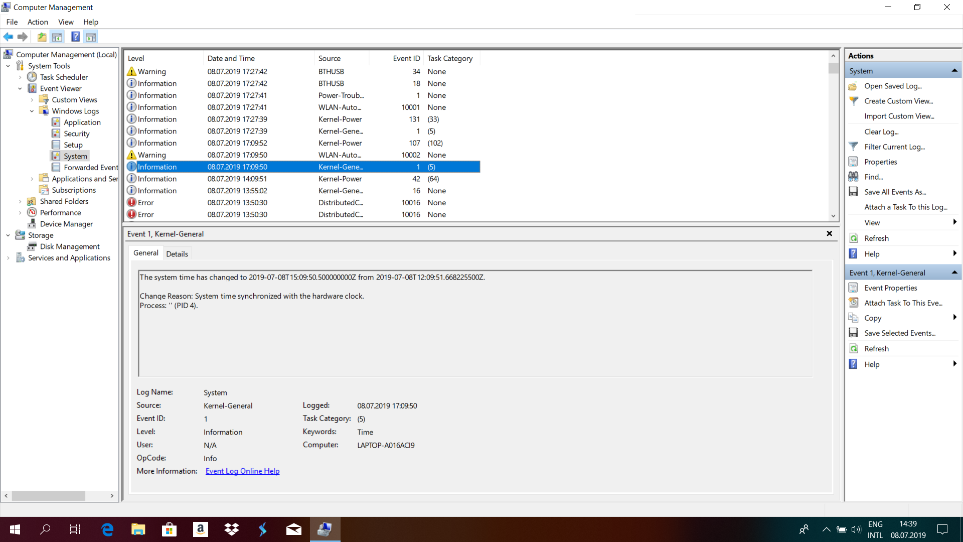This screenshot has height=542, width=963.
Task: Open the Action menu
Action: tap(38, 22)
